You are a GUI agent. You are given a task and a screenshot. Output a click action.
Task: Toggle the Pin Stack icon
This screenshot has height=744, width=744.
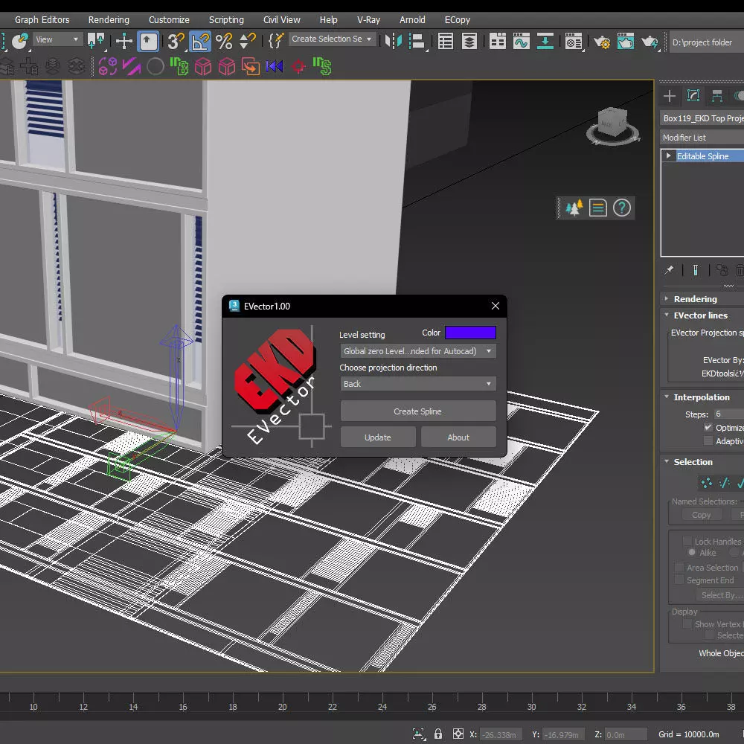click(669, 271)
